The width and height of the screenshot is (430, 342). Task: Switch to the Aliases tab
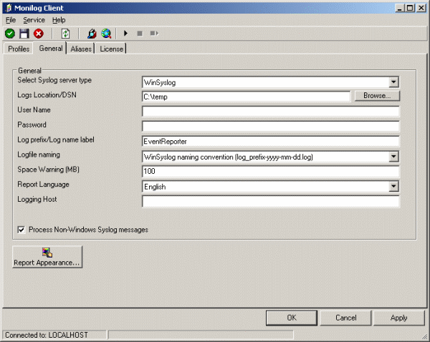81,49
